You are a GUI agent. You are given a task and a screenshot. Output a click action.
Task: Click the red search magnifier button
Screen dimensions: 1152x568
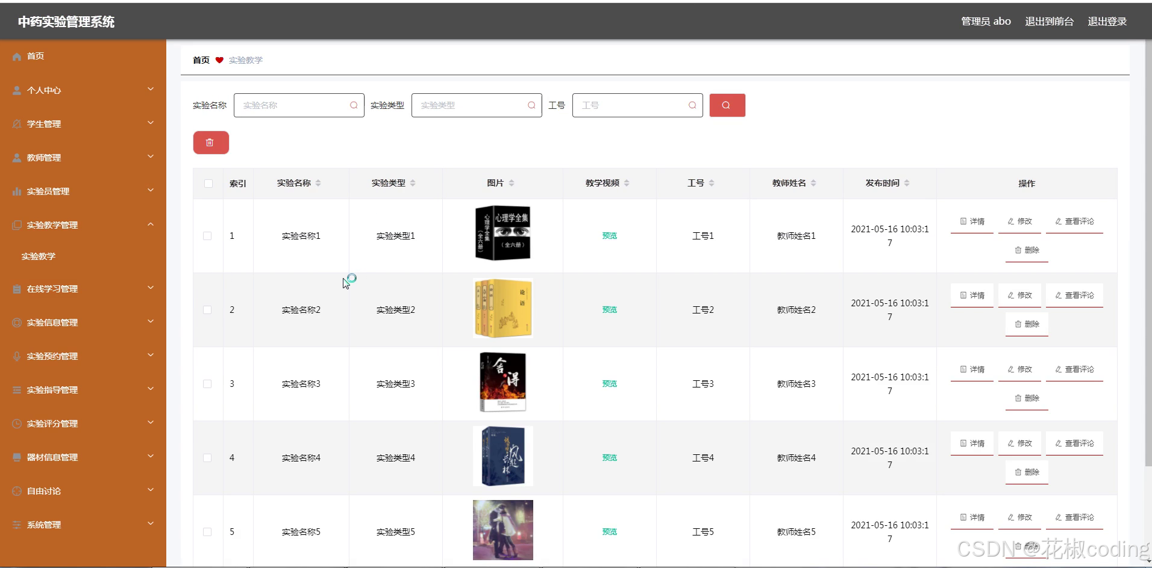point(727,105)
